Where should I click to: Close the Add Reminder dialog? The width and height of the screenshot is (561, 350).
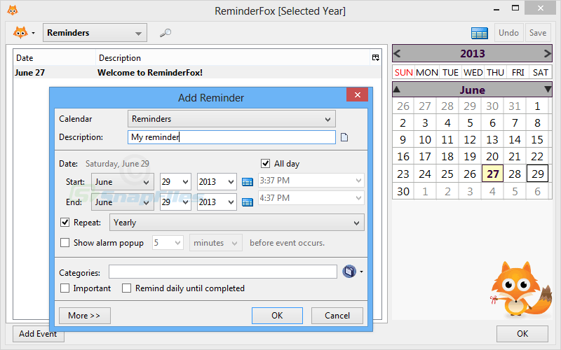357,94
